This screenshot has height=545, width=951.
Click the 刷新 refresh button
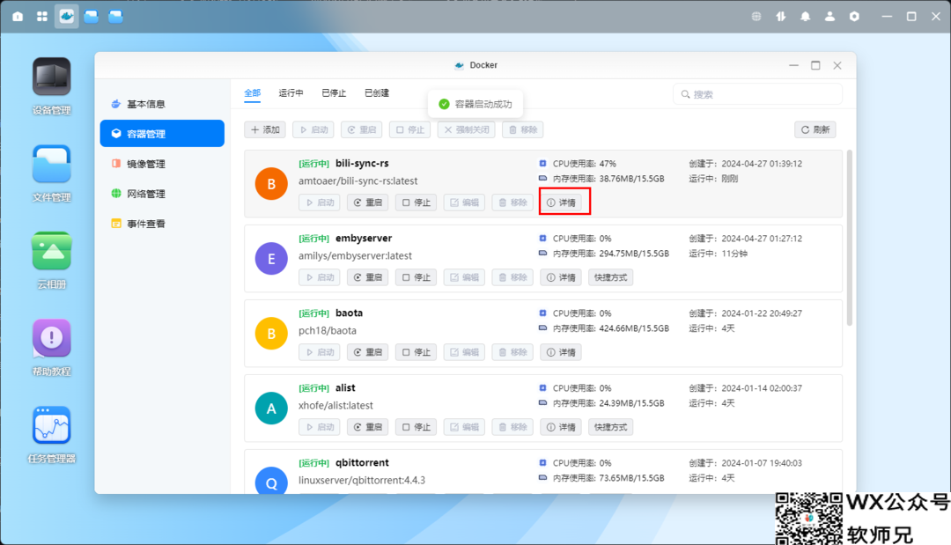pos(815,129)
